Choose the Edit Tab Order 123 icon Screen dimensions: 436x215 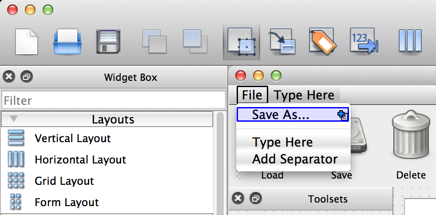(x=364, y=42)
